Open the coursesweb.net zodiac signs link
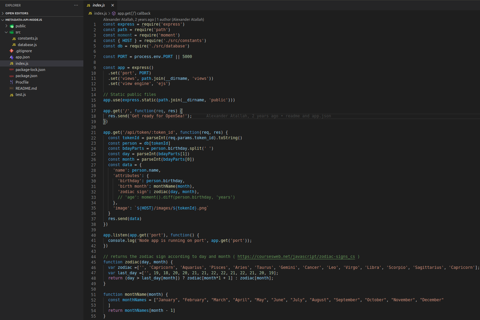480x320 pixels. (296, 257)
